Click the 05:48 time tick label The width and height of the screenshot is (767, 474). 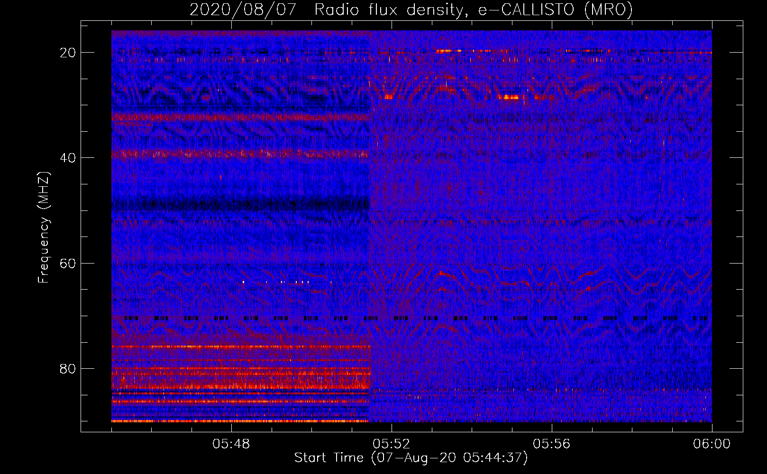pyautogui.click(x=231, y=444)
